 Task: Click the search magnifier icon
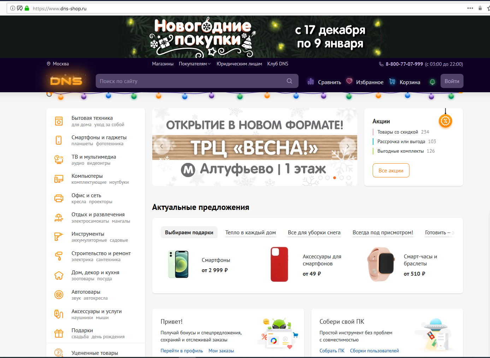coord(289,81)
